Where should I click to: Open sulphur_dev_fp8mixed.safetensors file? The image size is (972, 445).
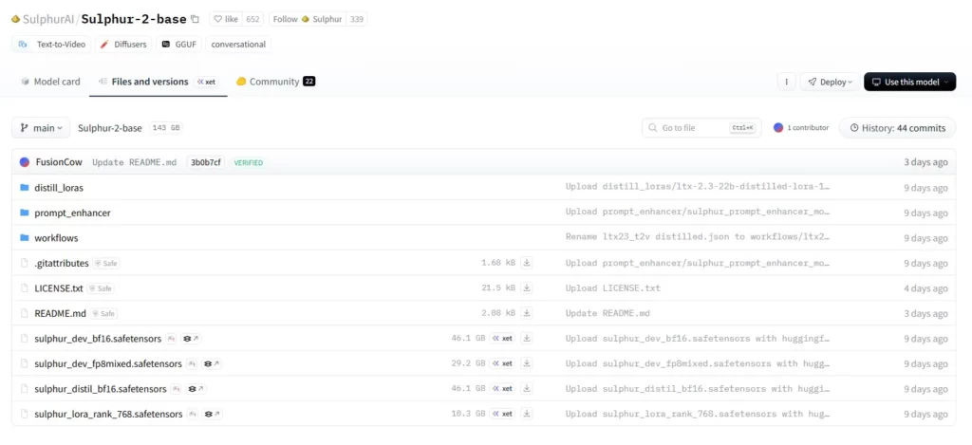click(108, 363)
